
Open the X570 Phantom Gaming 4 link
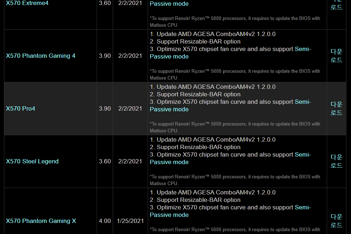pyautogui.click(x=41, y=56)
